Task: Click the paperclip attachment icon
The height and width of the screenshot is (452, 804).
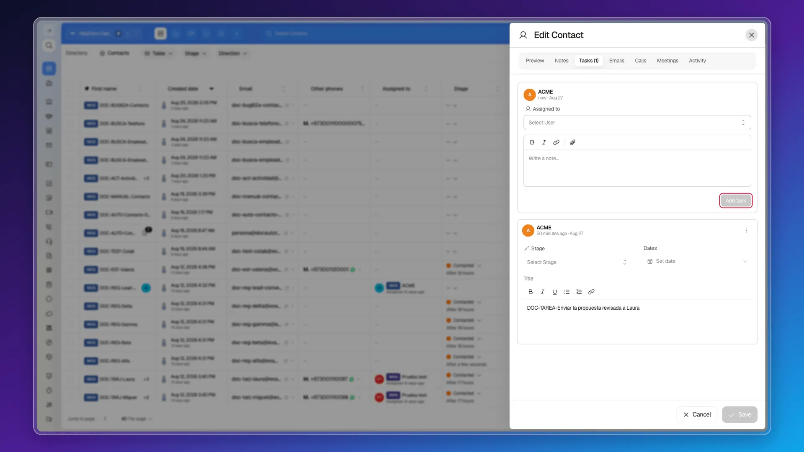Action: point(572,142)
